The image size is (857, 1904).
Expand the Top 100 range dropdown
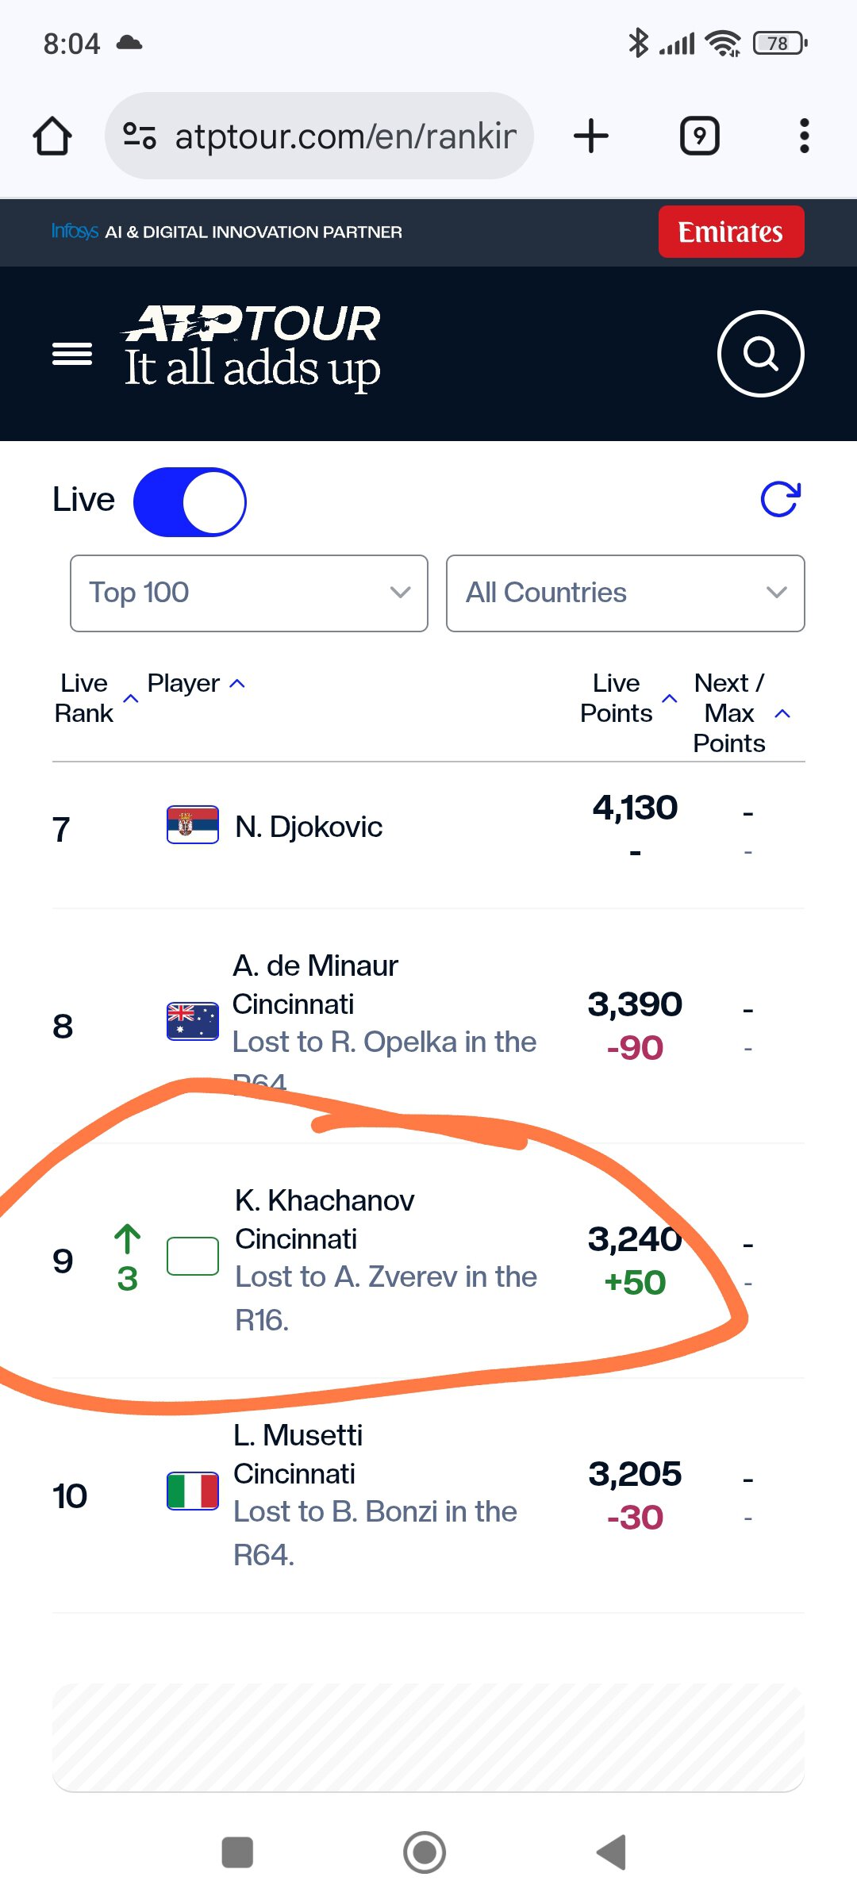click(x=249, y=593)
